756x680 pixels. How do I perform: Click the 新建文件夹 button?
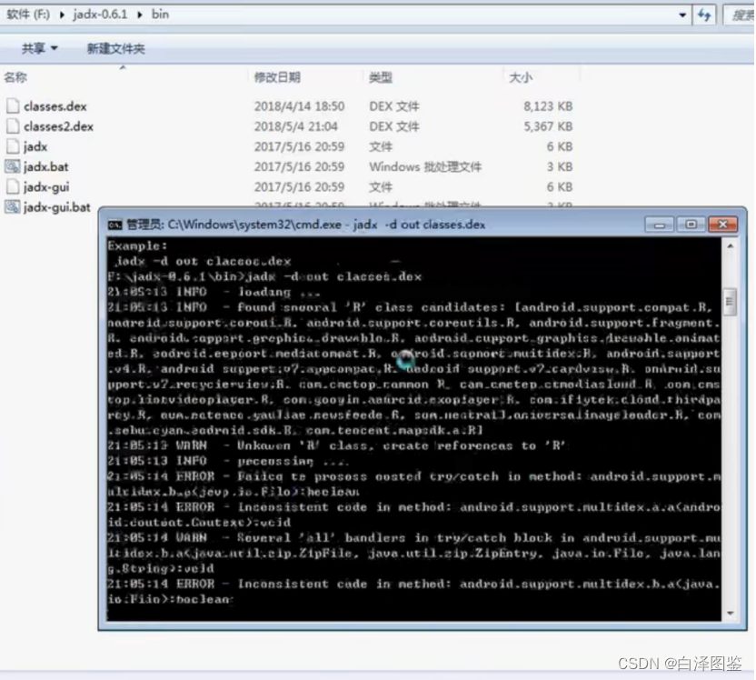pos(115,48)
